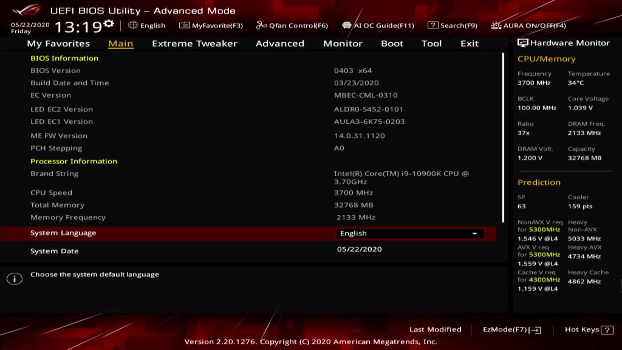Click ME FW Version value 14.0.31.1120

(360, 136)
